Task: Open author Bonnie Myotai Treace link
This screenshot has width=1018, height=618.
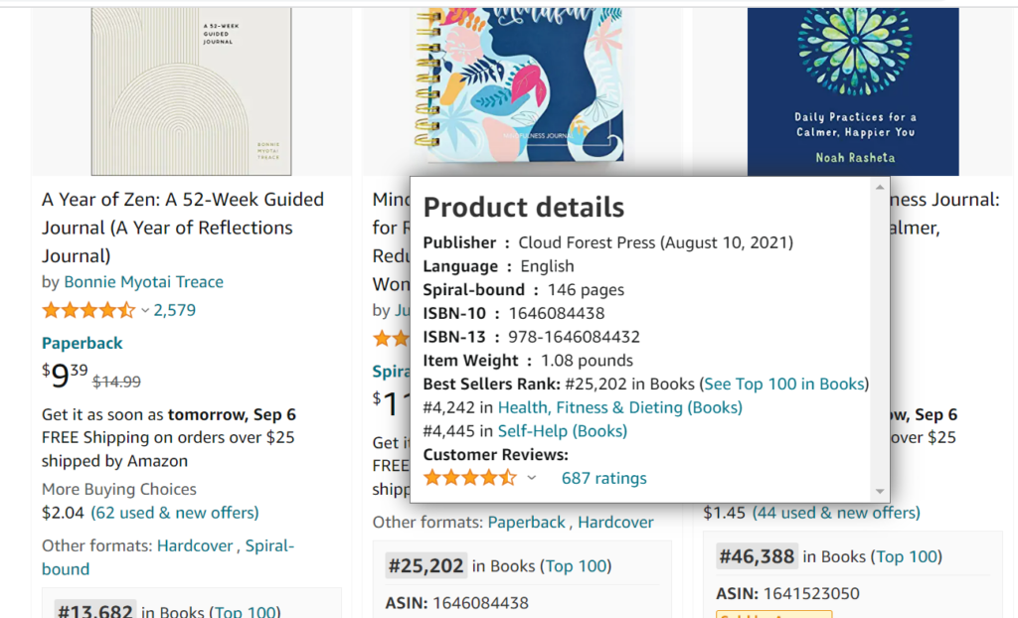Action: [143, 282]
